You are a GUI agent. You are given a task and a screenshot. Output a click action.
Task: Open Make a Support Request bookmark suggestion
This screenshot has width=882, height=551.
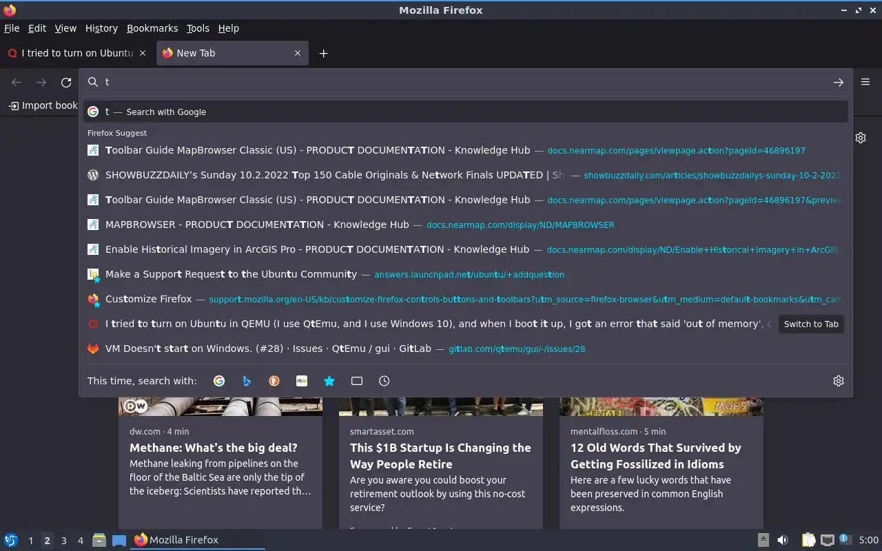(x=466, y=274)
